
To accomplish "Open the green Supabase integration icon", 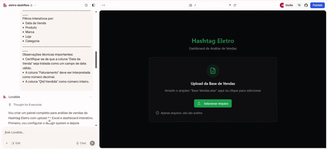I will pos(299,5).
